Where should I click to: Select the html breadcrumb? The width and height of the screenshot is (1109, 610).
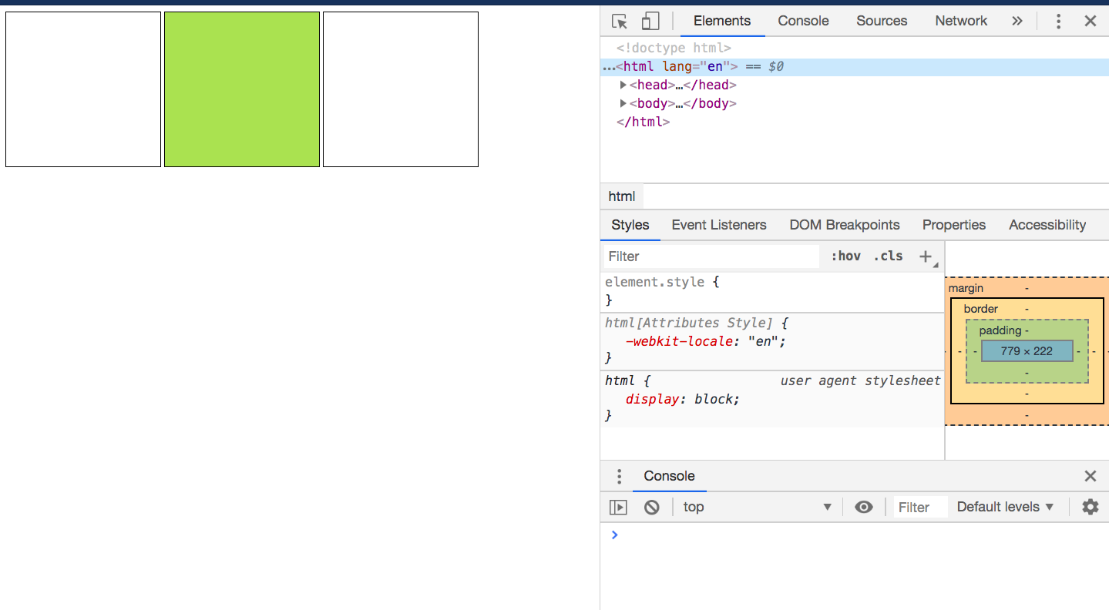pos(621,196)
